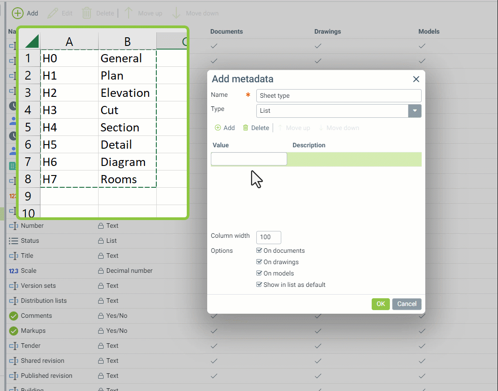Viewport: 498px width, 391px height.
Task: Select all cells via spreadsheet corner triangle
Action: 31,42
